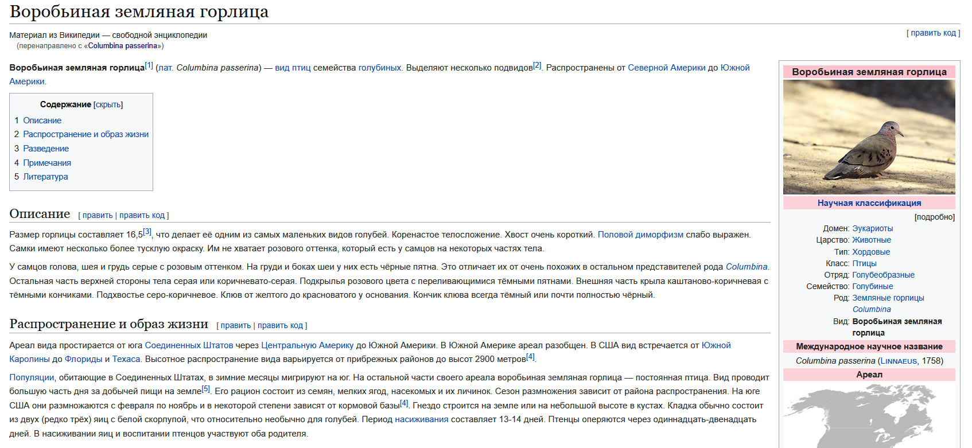The height and width of the screenshot is (448, 972).
Task: Follow the Columbina passerina redirect link
Action: click(x=122, y=46)
